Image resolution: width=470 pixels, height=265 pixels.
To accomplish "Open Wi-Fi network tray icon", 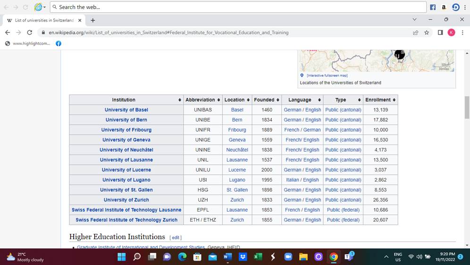I will [411, 257].
